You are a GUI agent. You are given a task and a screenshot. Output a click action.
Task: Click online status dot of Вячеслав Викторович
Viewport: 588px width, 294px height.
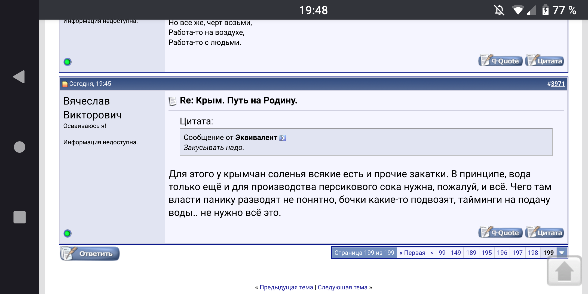point(68,234)
